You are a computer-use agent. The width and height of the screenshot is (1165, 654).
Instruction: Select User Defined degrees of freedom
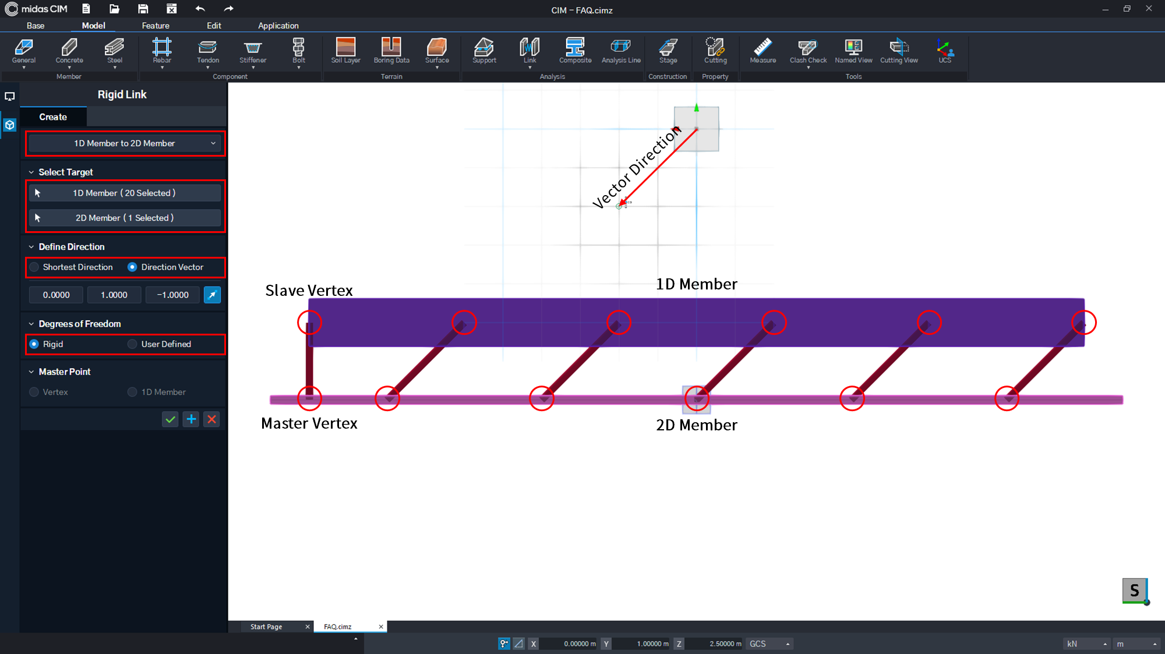[x=133, y=344]
